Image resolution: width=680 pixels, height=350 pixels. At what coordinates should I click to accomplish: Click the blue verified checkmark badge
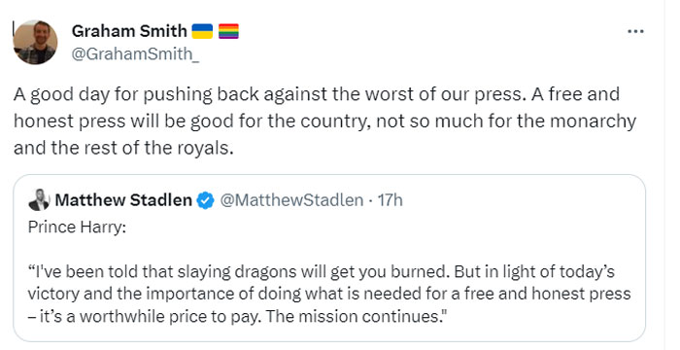click(x=206, y=200)
